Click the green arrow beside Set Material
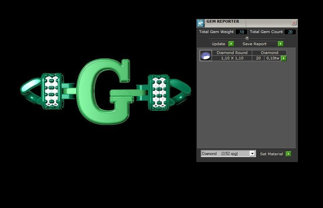This screenshot has width=323, height=208. click(x=288, y=154)
